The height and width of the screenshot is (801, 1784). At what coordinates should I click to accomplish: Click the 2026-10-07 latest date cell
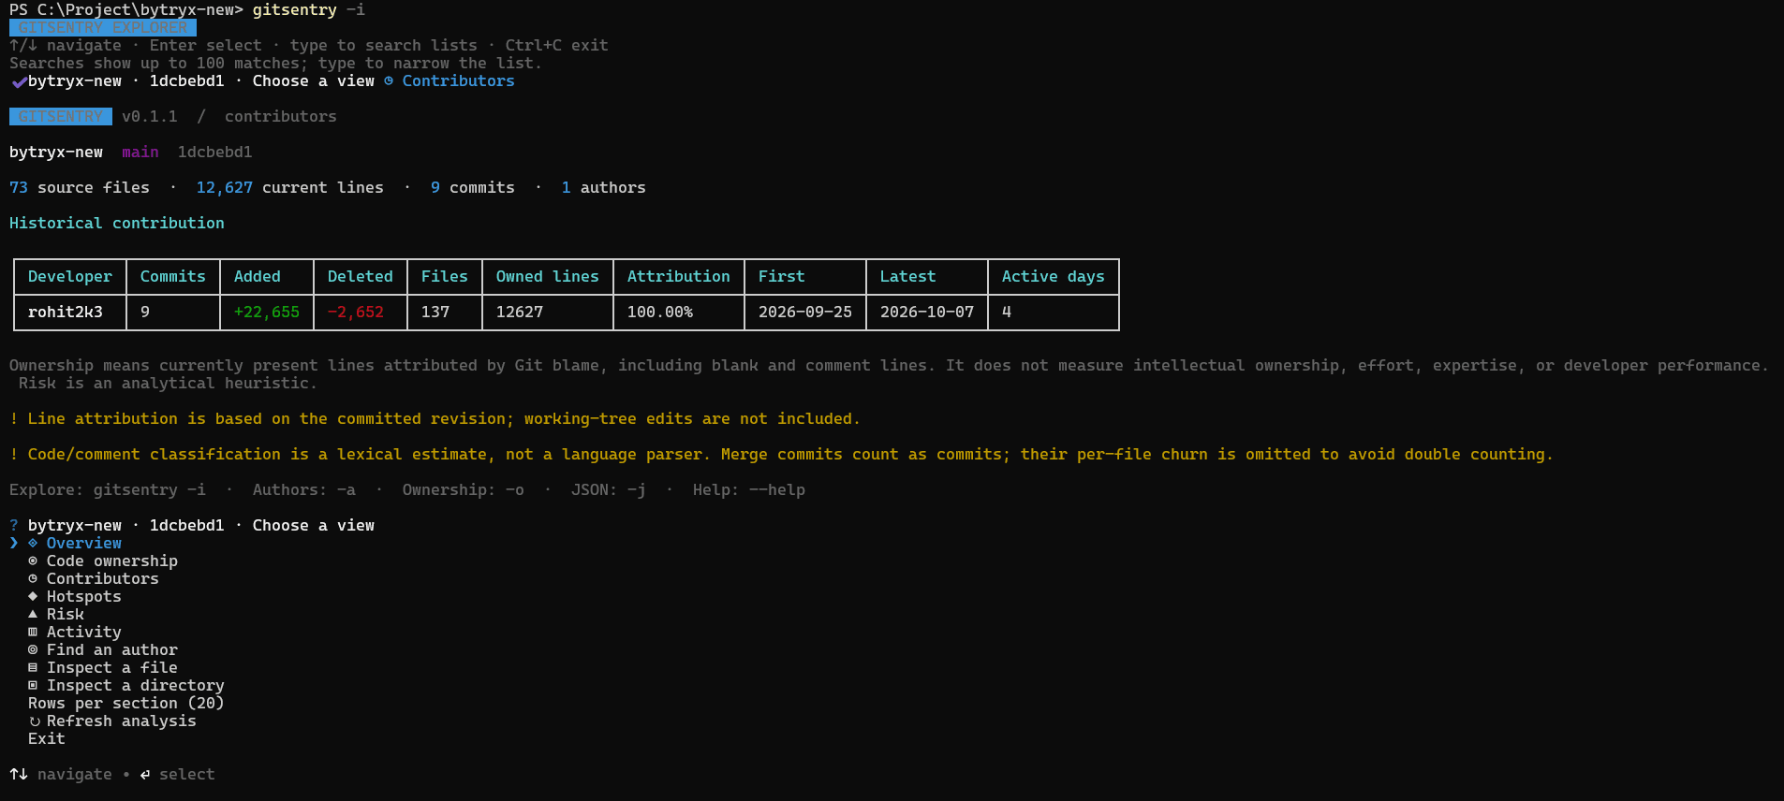click(927, 313)
